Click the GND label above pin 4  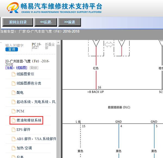click(x=118, y=122)
